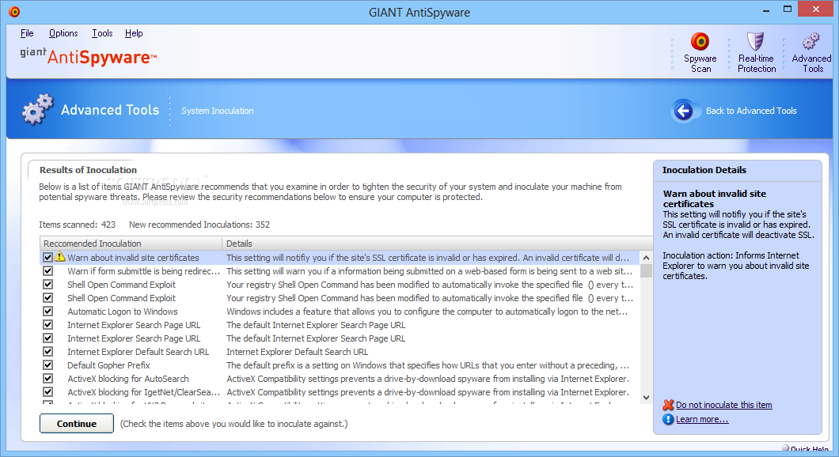Click New recommended Inoculations: 352 text
This screenshot has width=839, height=457.
coord(199,225)
